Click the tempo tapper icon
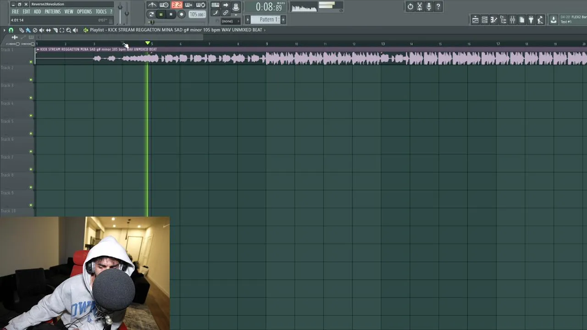 pos(540,20)
